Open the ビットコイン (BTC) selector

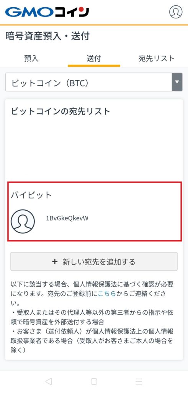[94, 82]
